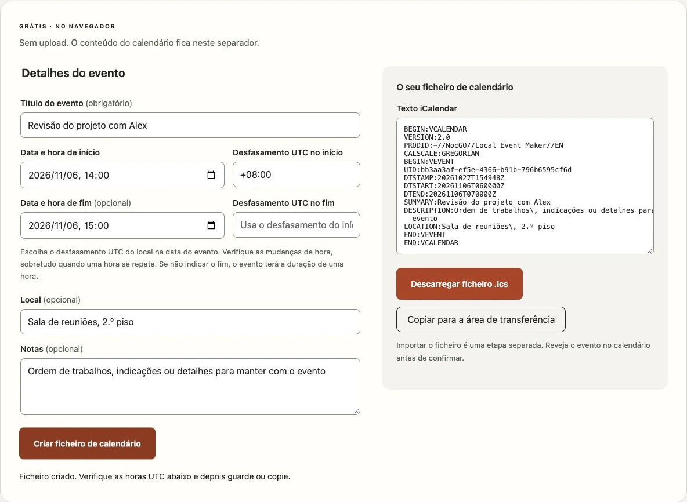The width and height of the screenshot is (687, 502).
Task: Click the Notas (opcional) label
Action: (x=52, y=349)
